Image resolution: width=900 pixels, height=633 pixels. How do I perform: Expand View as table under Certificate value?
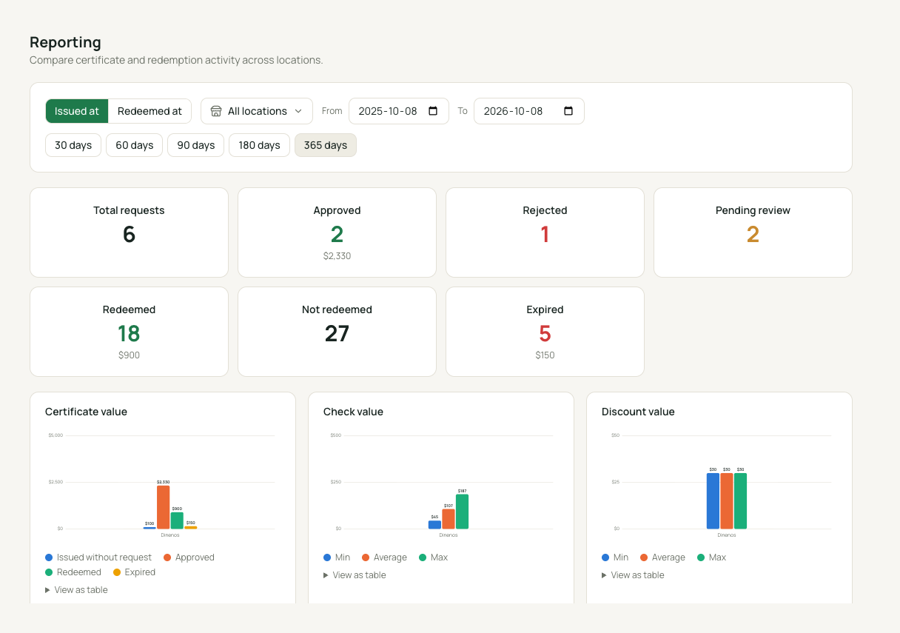point(76,590)
